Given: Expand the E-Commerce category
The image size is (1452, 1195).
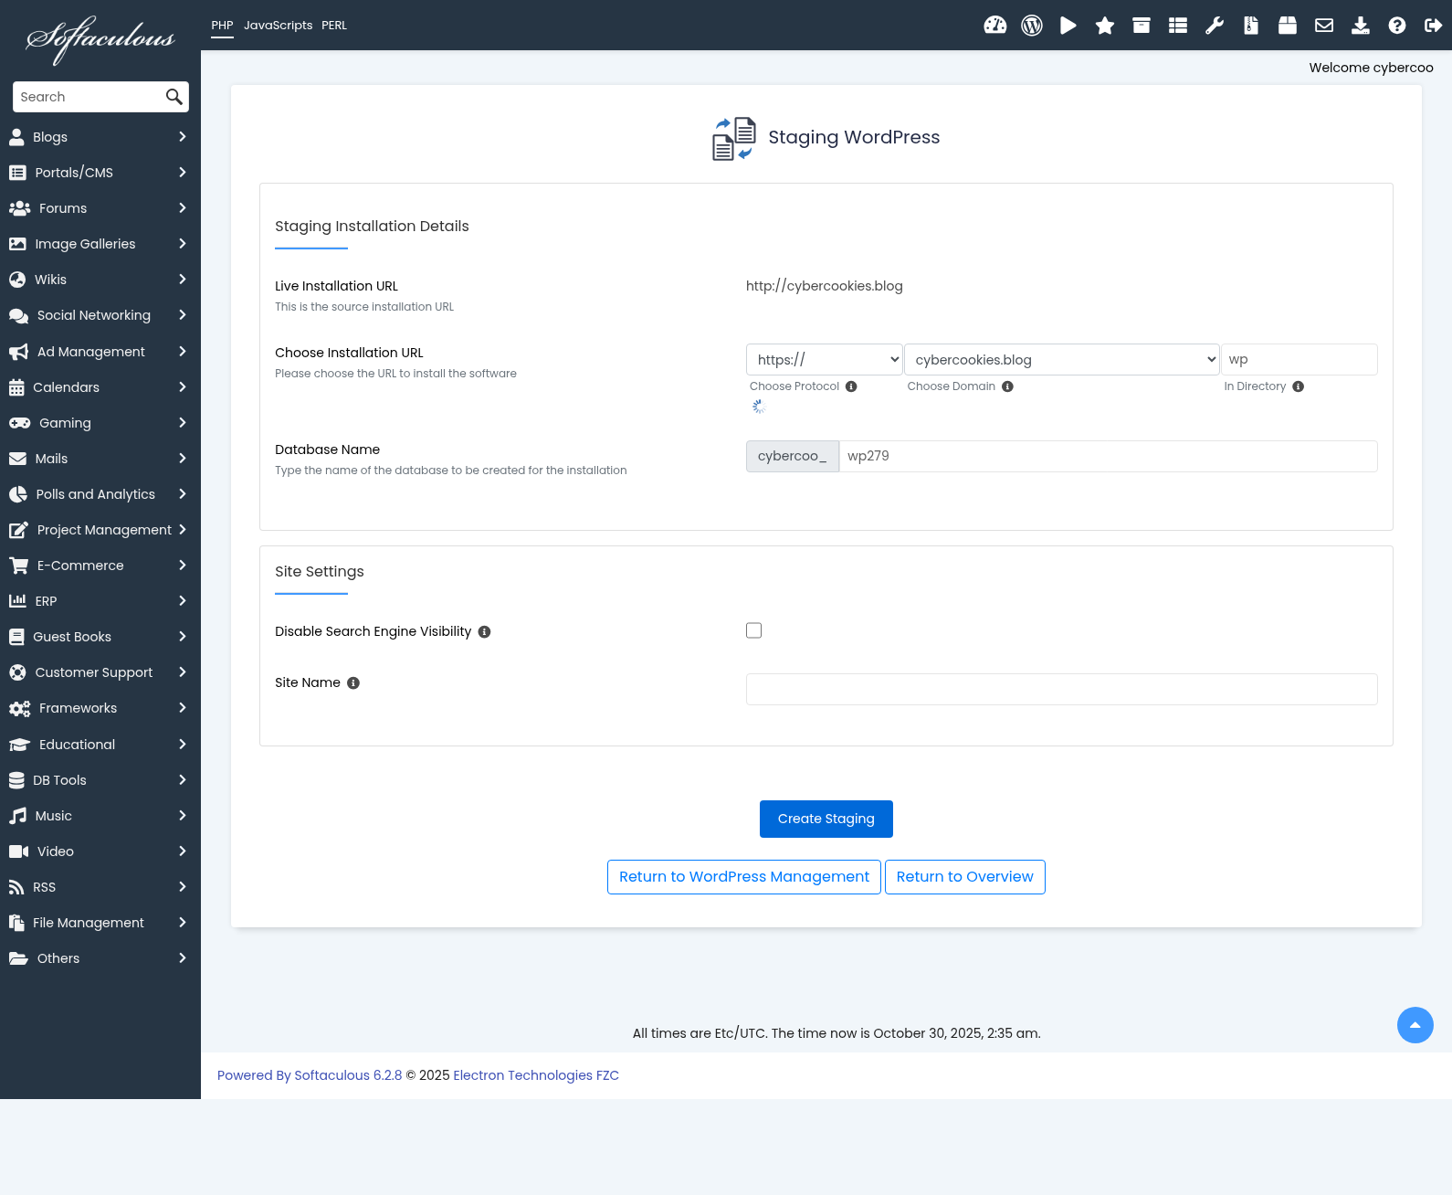Looking at the screenshot, I should click(100, 566).
